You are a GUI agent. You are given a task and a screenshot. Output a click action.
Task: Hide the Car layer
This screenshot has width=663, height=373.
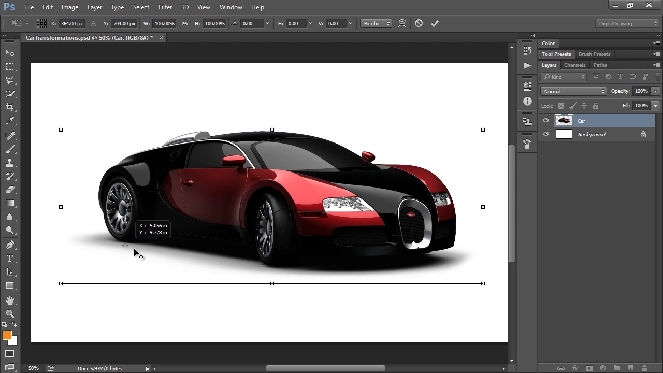tap(545, 121)
